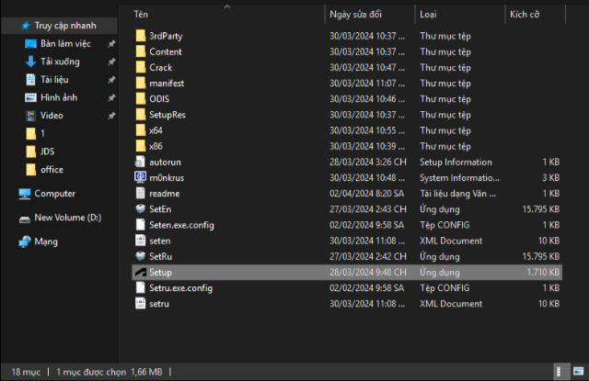Open the Crack folder
The height and width of the screenshot is (381, 589).
[x=160, y=67]
